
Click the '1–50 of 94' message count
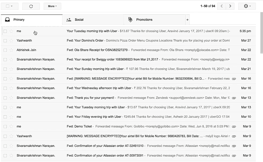(x=208, y=6)
